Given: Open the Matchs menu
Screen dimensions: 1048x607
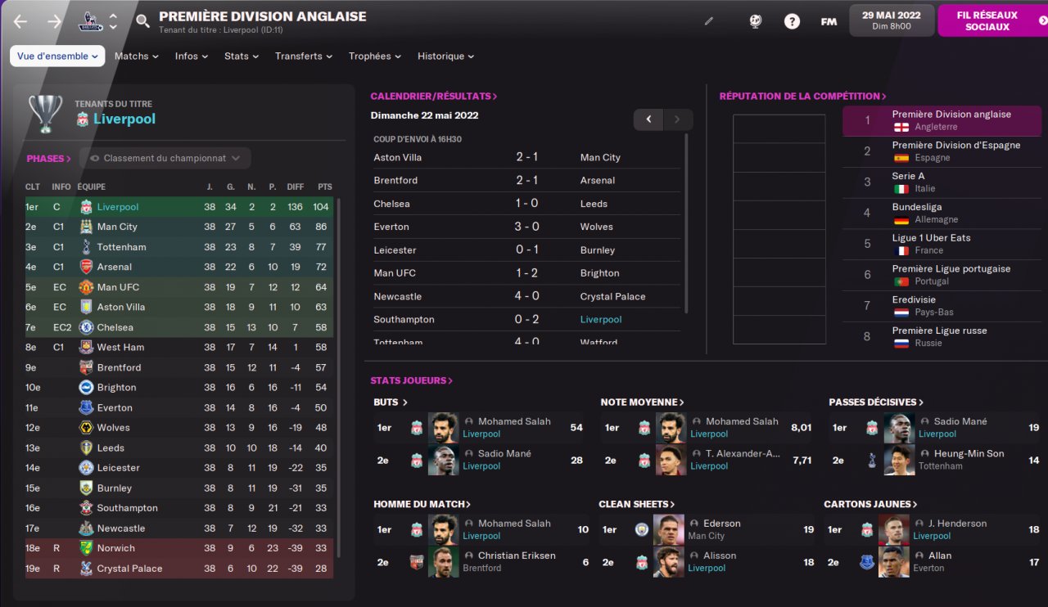Looking at the screenshot, I should 137,56.
